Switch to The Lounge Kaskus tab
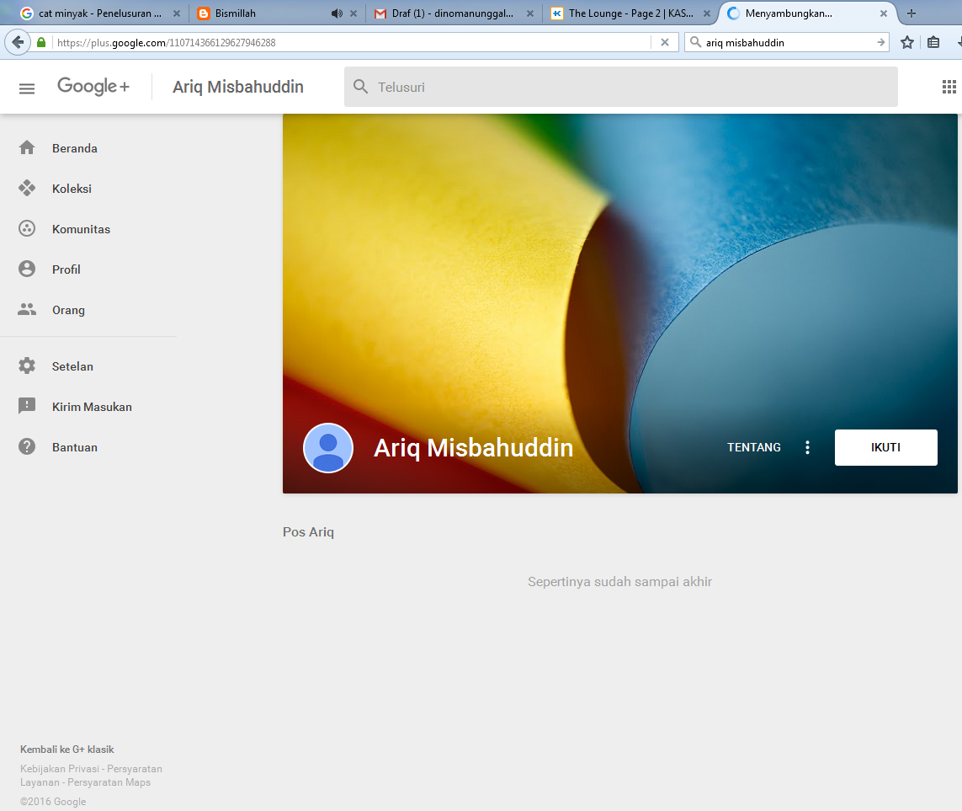Screen dimensions: 962x811 coord(627,13)
